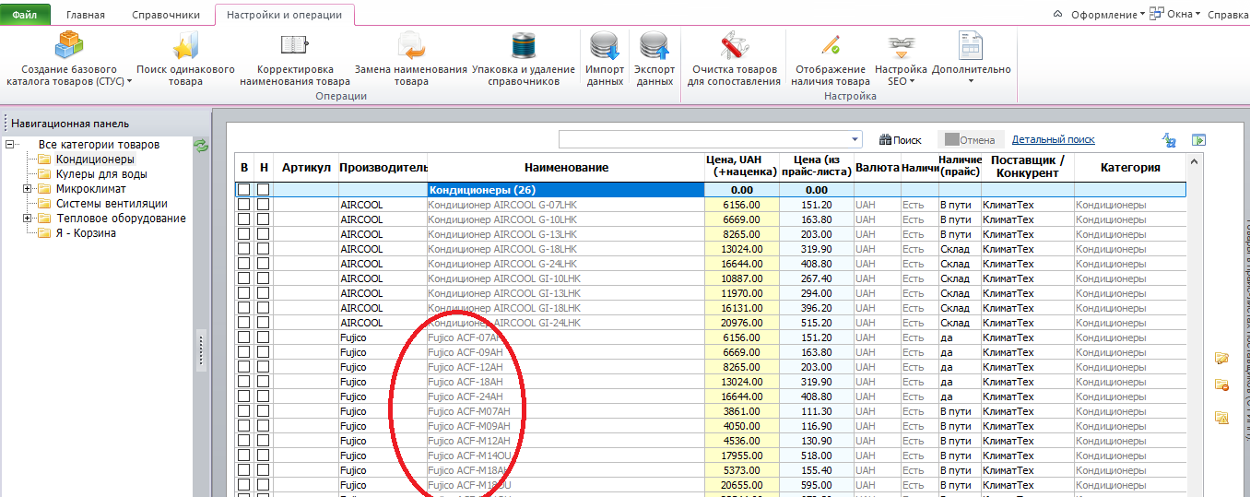Screen dimensions: 1250x497
Task: Click the Дополнительно ribbon icon
Action: click(x=971, y=47)
